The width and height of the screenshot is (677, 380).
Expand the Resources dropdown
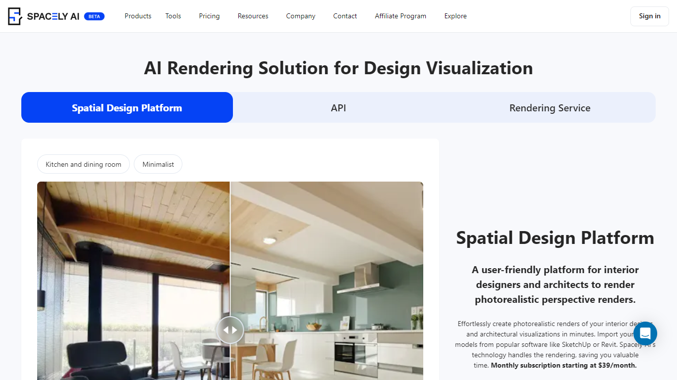pyautogui.click(x=253, y=16)
